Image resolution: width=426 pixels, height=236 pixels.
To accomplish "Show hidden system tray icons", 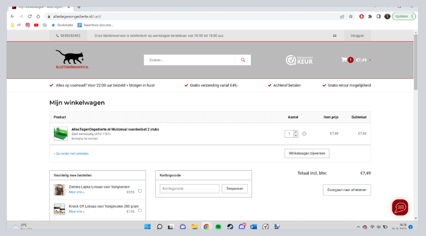I will point(358,227).
